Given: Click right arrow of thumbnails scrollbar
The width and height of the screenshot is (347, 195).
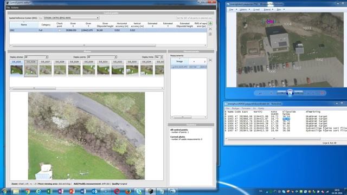Looking at the screenshot, I should (x=163, y=88).
